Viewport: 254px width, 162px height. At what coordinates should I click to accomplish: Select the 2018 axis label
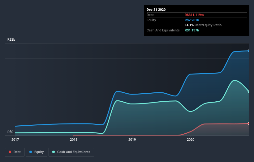[74, 140]
